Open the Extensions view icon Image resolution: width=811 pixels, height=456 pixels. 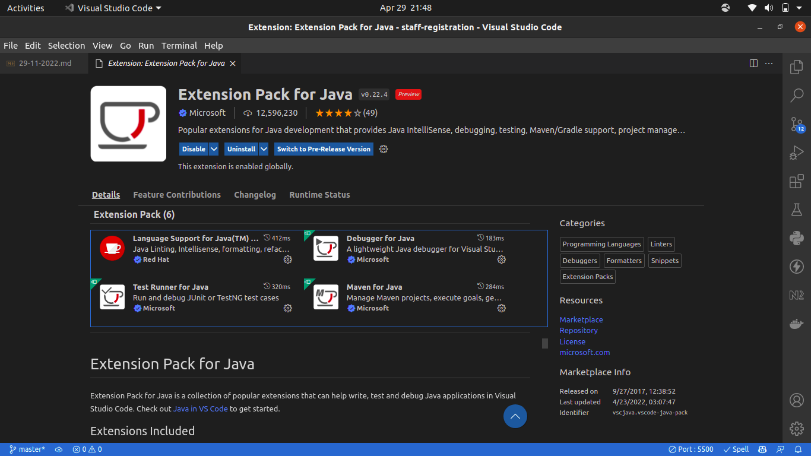pos(797,181)
